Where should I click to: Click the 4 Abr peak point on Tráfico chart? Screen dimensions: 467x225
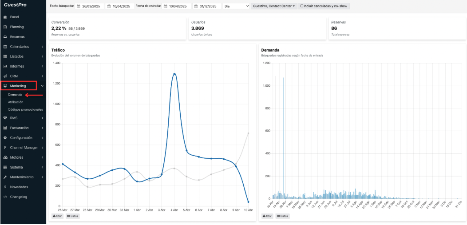[x=174, y=74]
